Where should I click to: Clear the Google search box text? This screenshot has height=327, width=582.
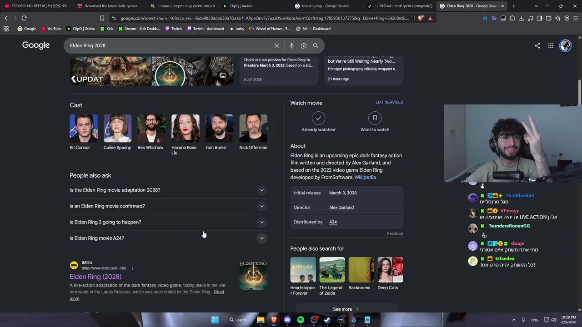tap(276, 45)
